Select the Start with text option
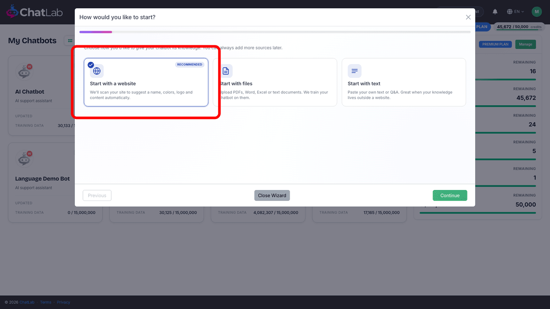Image resolution: width=550 pixels, height=309 pixels. coord(404,82)
